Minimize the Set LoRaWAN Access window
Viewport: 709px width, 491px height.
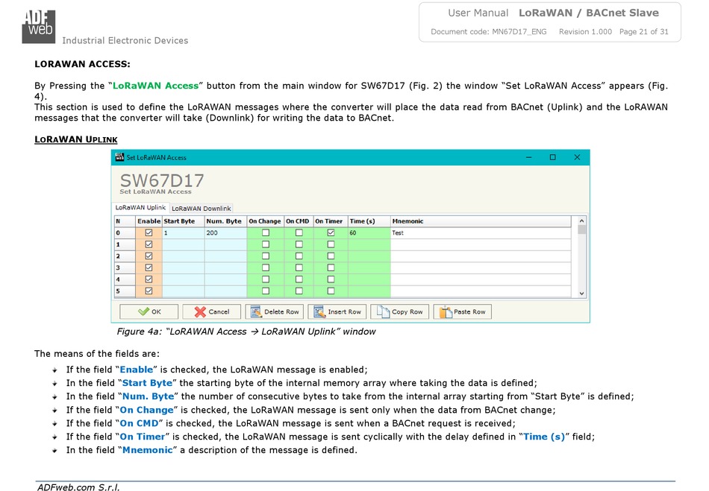pyautogui.click(x=528, y=157)
